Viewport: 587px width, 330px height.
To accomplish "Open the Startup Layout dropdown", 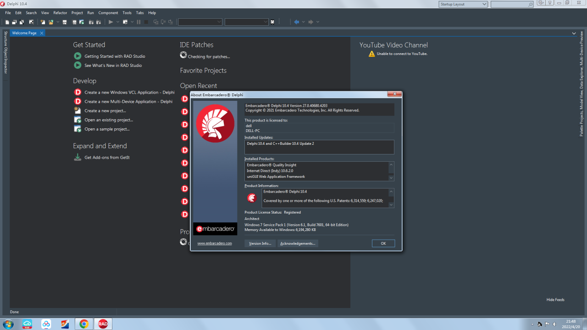I will click(463, 4).
